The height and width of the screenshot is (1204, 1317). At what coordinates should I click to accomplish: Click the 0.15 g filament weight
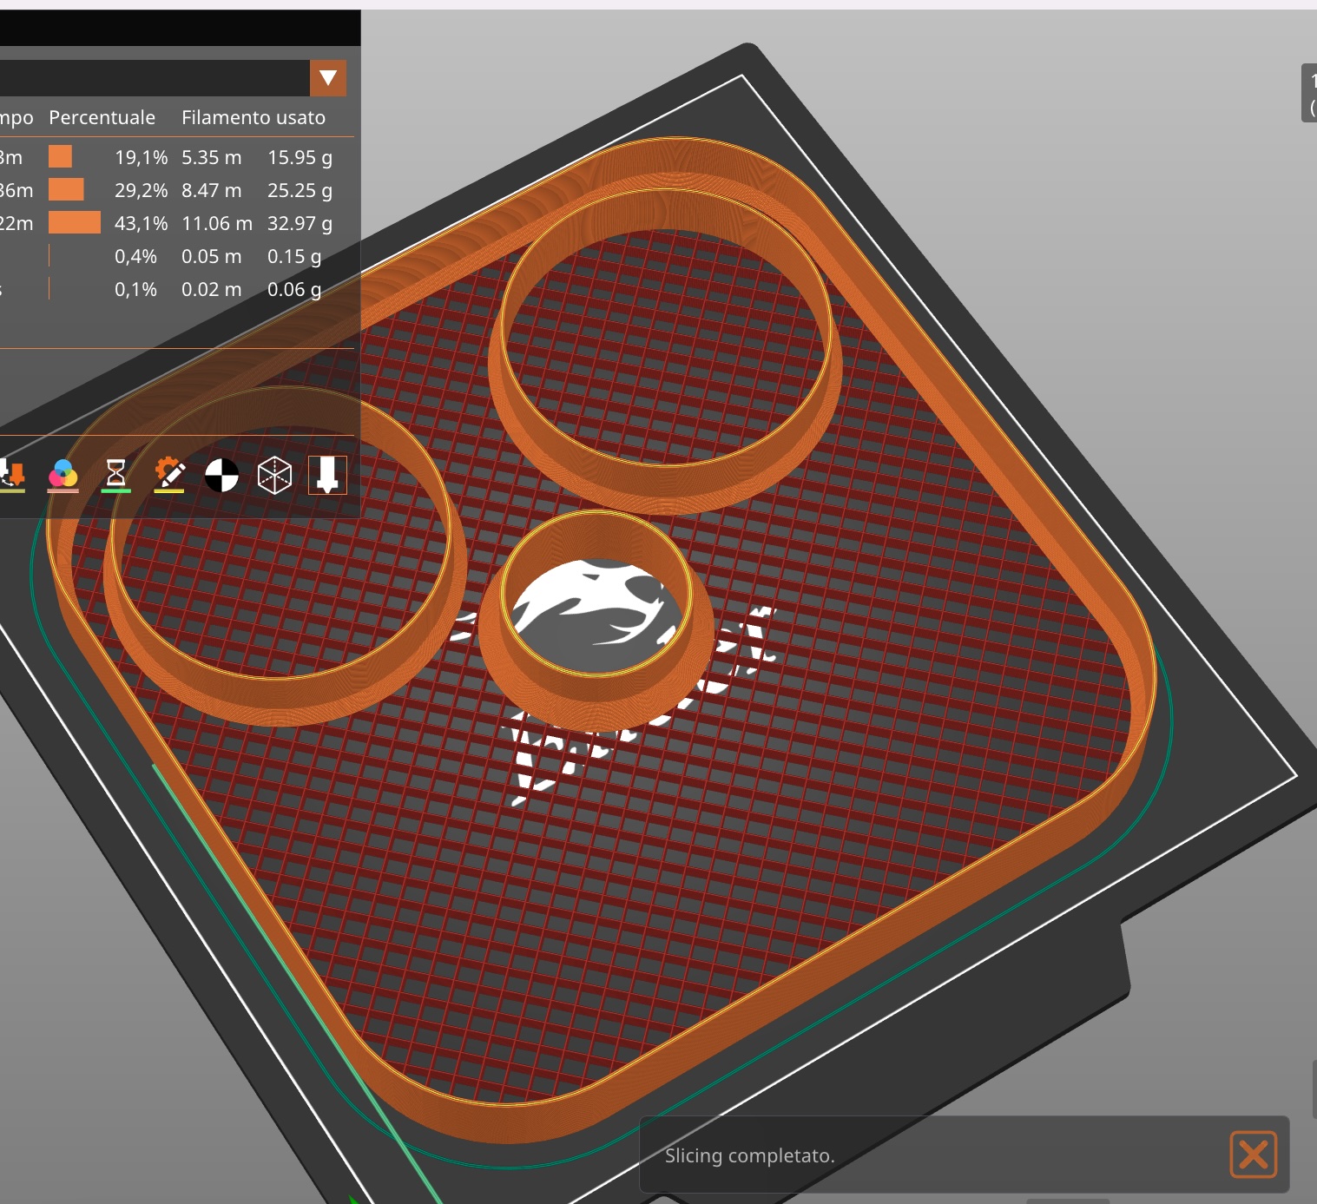294,256
